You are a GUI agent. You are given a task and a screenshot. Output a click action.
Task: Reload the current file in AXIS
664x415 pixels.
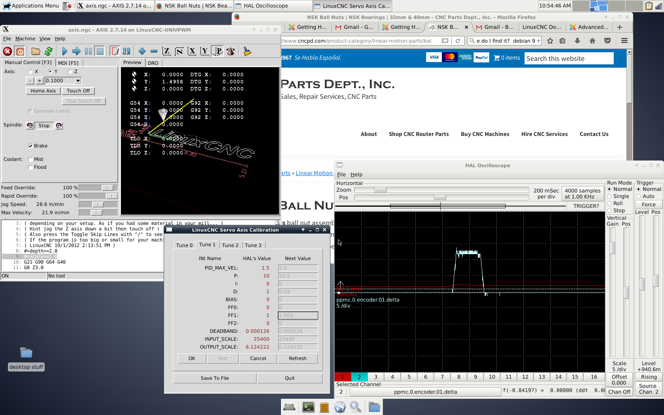click(x=49, y=51)
